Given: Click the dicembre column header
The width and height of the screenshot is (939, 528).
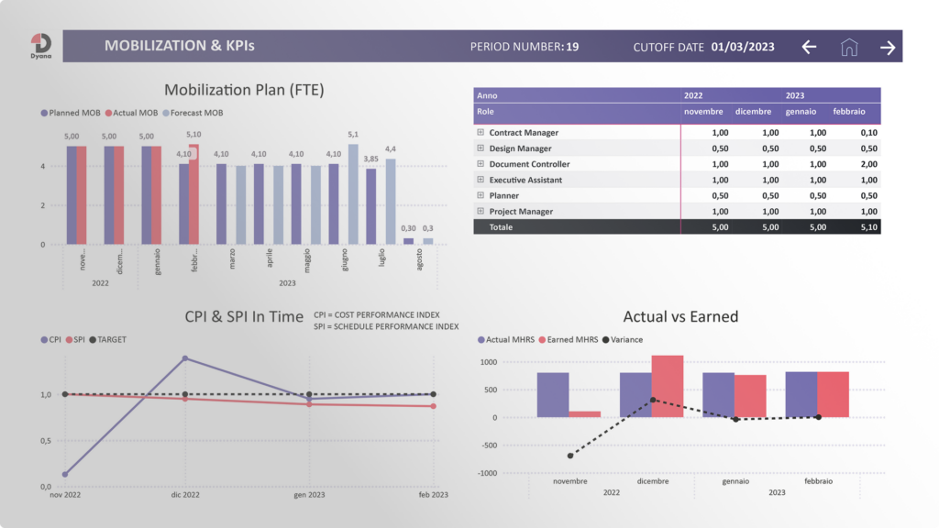Looking at the screenshot, I should pyautogui.click(x=753, y=111).
